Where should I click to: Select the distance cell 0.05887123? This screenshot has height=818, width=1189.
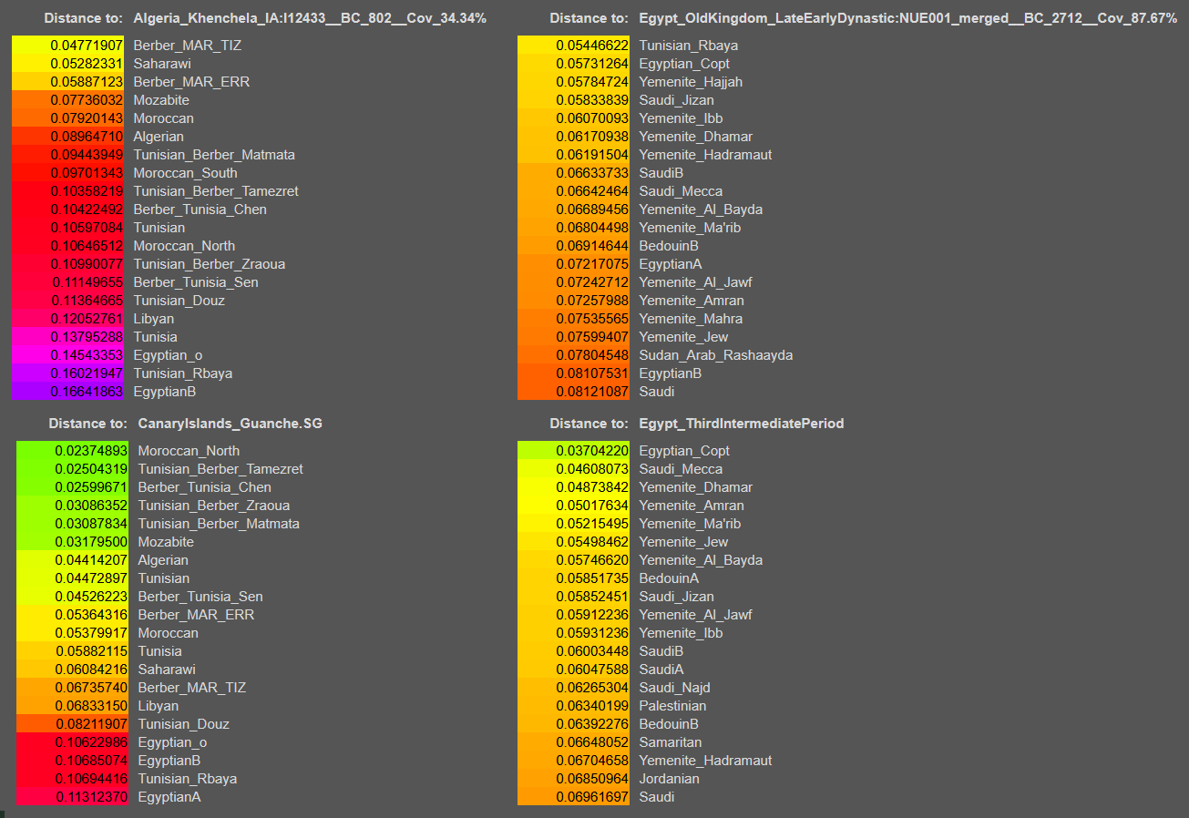[x=68, y=82]
